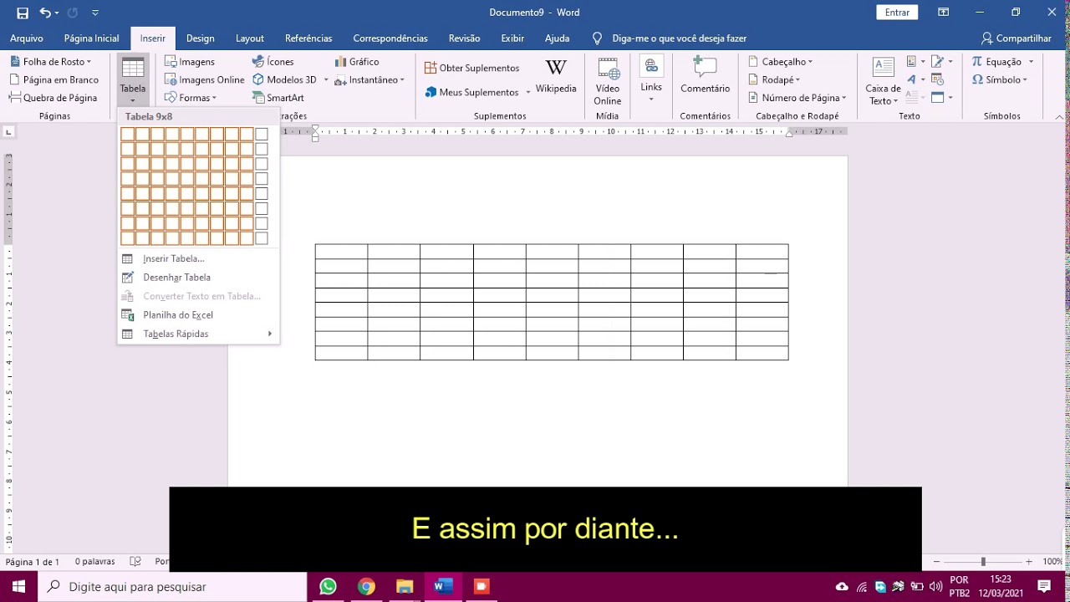This screenshot has height=602, width=1070.
Task: Click the Redo icon in quick access toolbar
Action: [x=73, y=13]
